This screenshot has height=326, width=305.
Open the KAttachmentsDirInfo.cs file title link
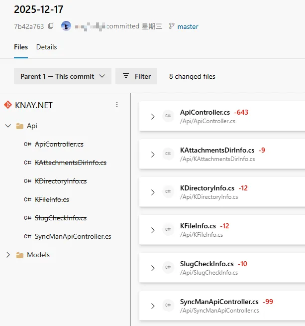coord(217,150)
